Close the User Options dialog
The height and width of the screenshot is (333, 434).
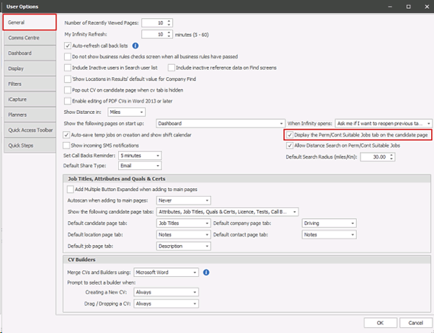[425, 6]
